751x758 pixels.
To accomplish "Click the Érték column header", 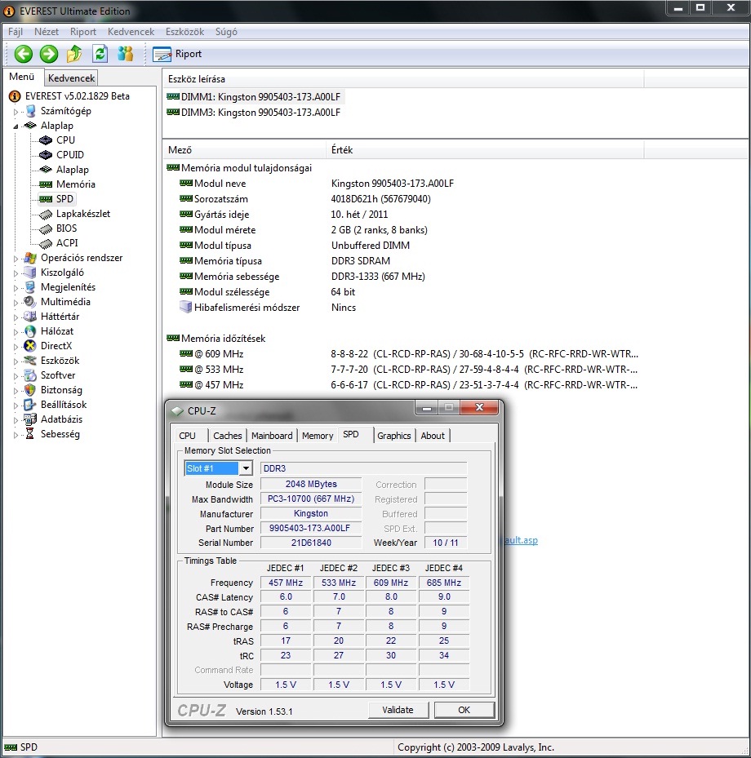I will pyautogui.click(x=485, y=150).
